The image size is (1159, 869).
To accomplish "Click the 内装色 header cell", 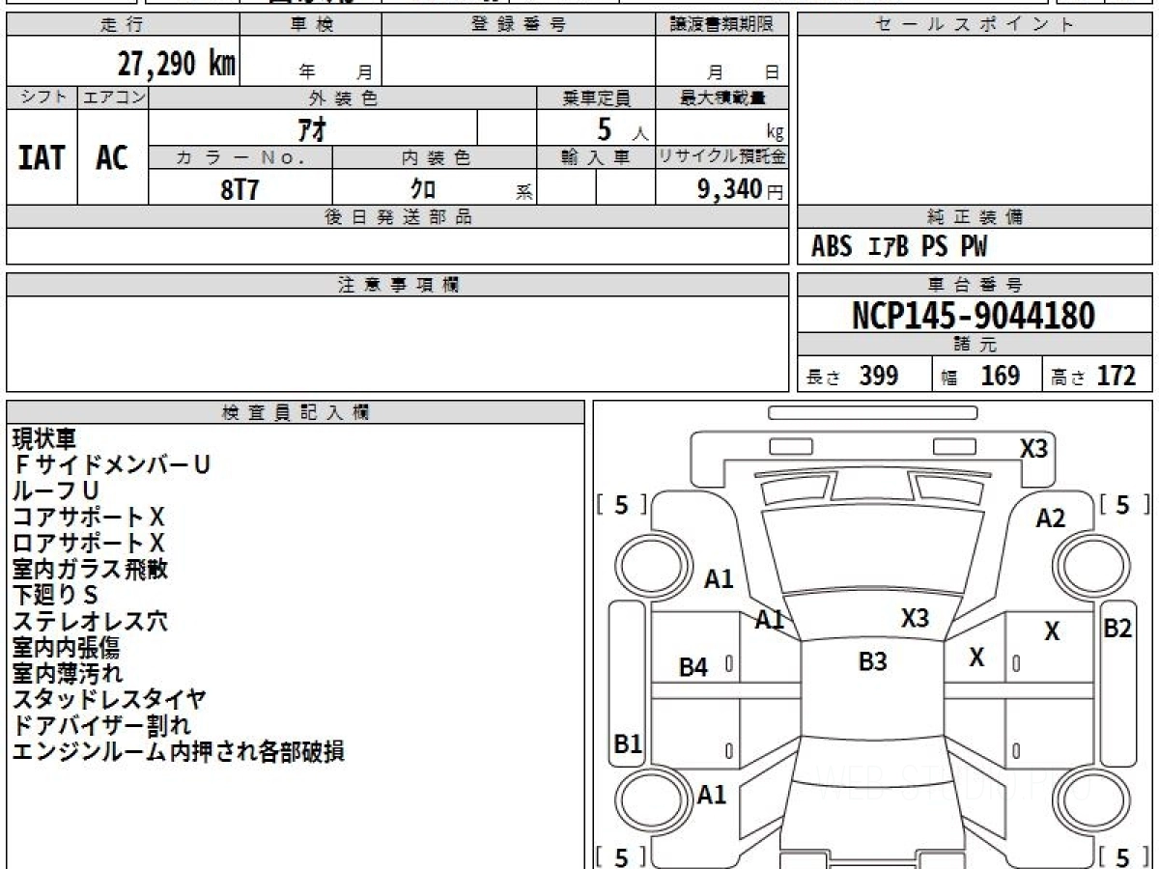I will pyautogui.click(x=435, y=157).
